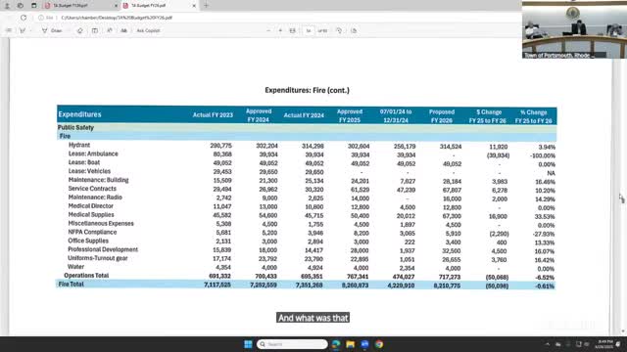Image resolution: width=627 pixels, height=352 pixels.
Task: Open the PDF table of contents panel
Action: (x=9, y=30)
